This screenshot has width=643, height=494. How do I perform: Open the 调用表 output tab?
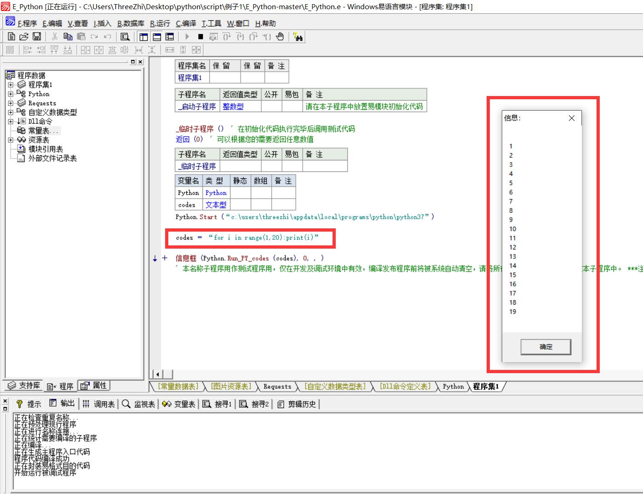click(99, 404)
